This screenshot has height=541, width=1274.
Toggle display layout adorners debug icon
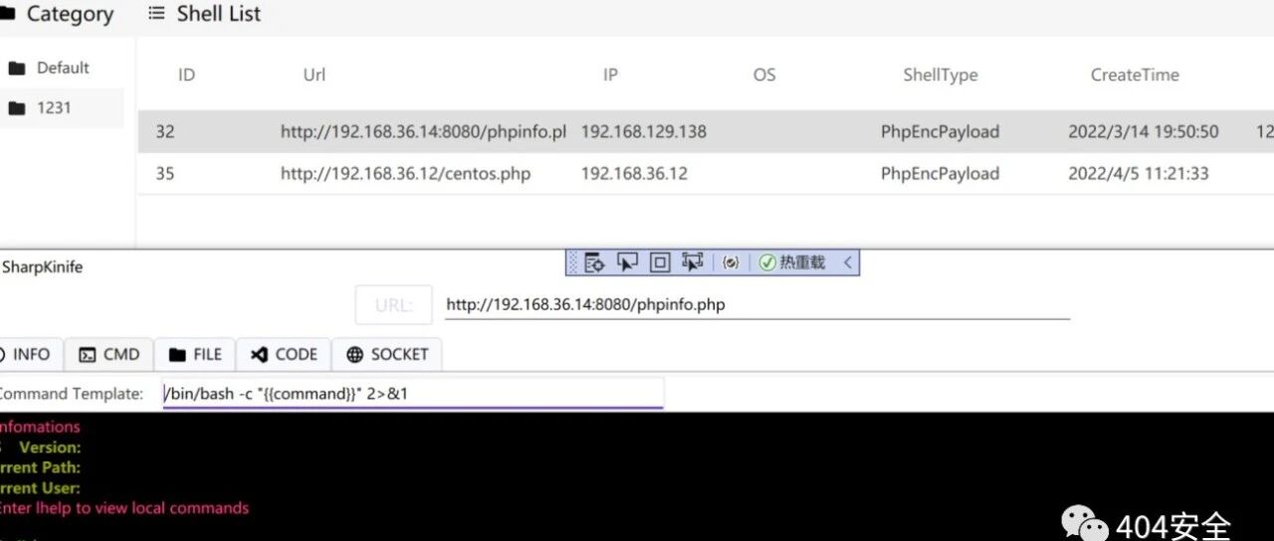click(660, 263)
